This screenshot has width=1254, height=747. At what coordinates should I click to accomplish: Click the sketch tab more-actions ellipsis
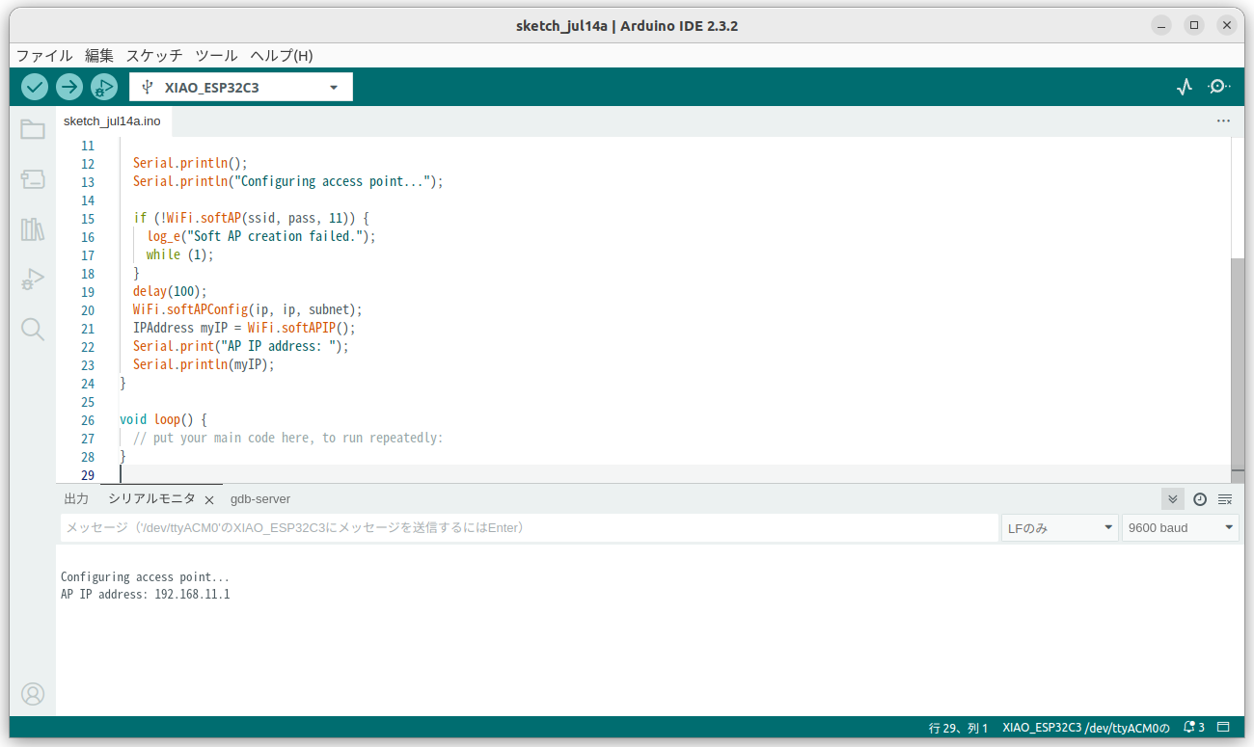(x=1223, y=120)
